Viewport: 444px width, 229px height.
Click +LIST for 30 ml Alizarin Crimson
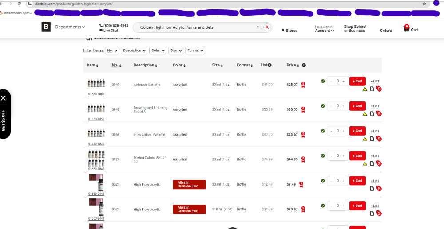pos(375,181)
